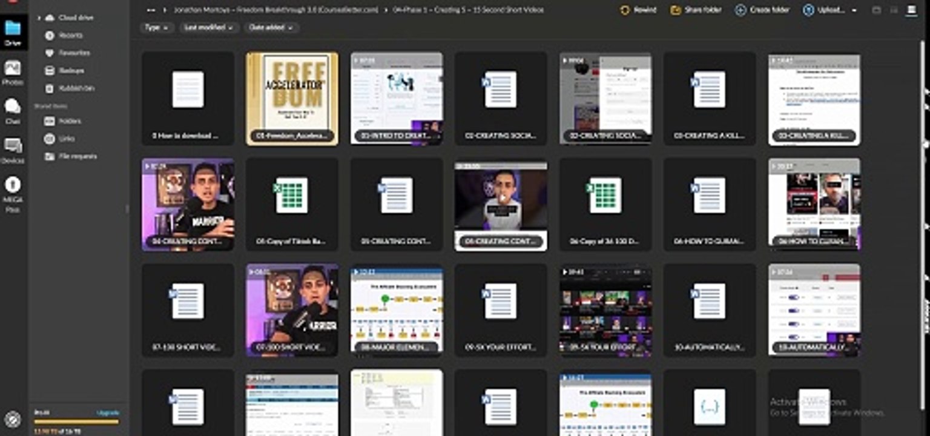Open the Chat section

pyautogui.click(x=13, y=111)
